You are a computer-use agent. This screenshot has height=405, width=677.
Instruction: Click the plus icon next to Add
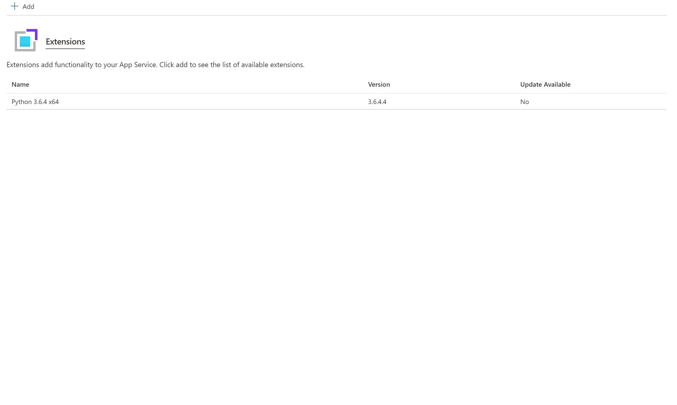pos(15,6)
